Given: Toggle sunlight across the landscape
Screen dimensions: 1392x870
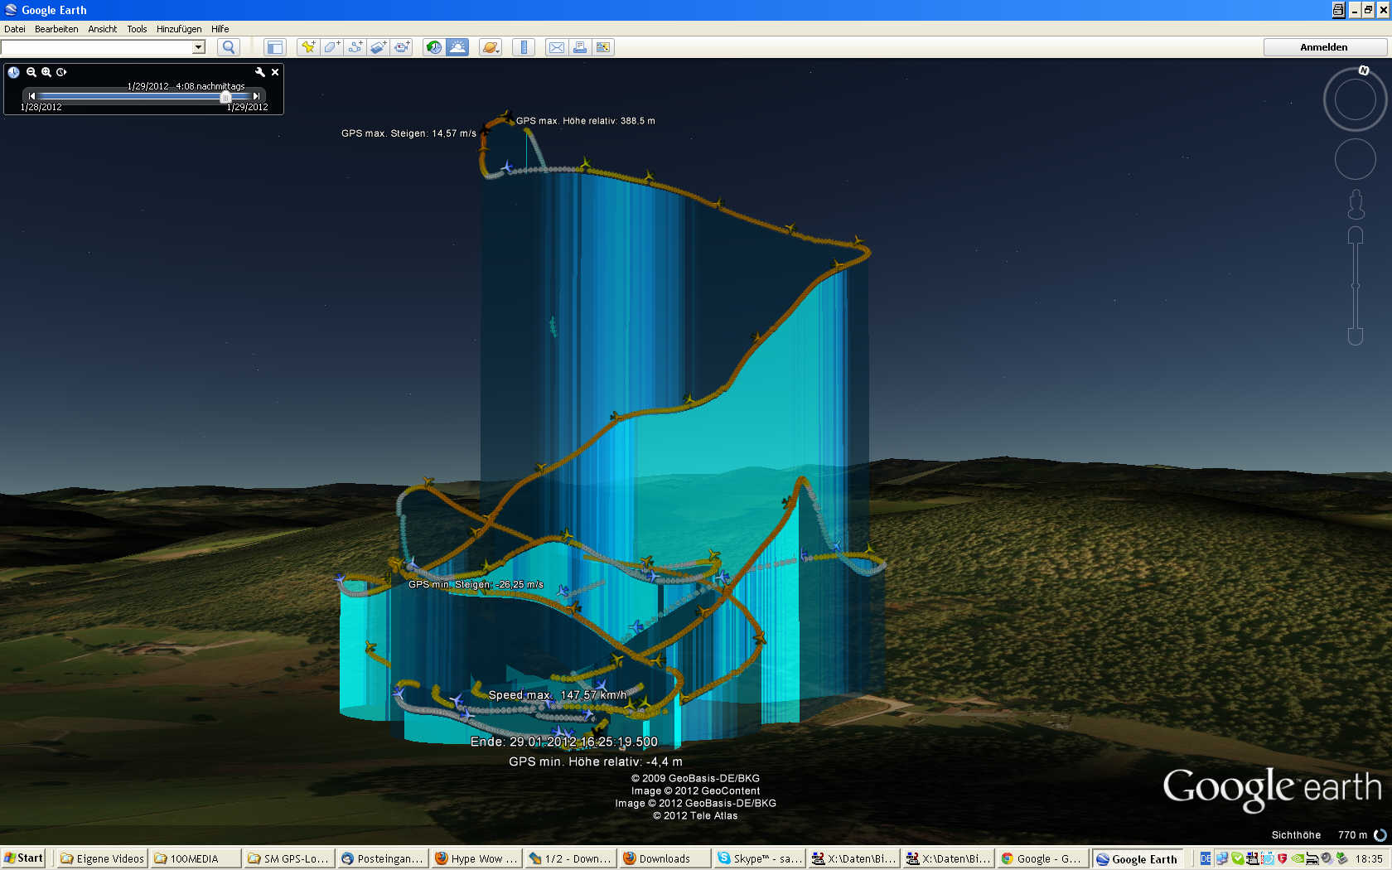Looking at the screenshot, I should tap(457, 47).
